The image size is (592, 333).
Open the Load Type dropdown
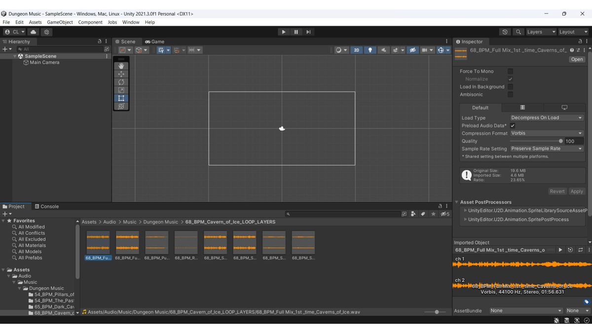tap(547, 118)
